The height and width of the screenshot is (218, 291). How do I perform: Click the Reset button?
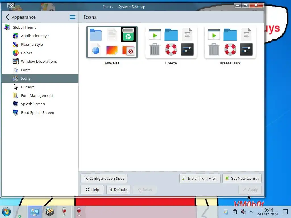(144, 190)
